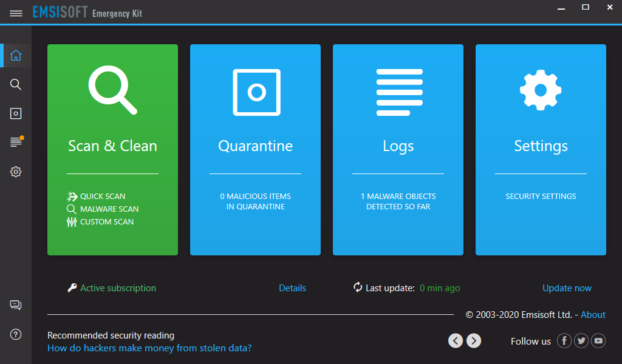Image resolution: width=622 pixels, height=364 pixels.
Task: Open Quarantine from sidebar icon
Action: (16, 113)
